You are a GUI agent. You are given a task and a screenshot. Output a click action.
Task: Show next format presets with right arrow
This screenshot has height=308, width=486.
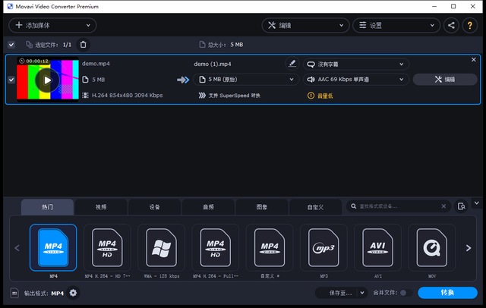pyautogui.click(x=469, y=248)
